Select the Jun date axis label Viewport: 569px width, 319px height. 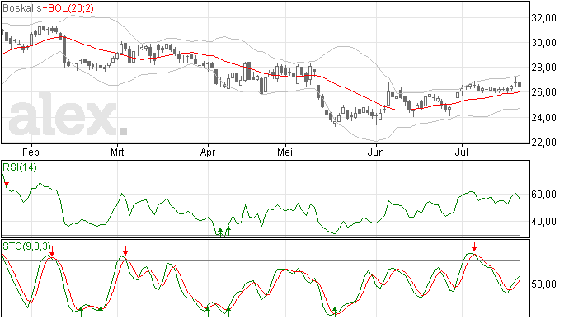(x=375, y=152)
